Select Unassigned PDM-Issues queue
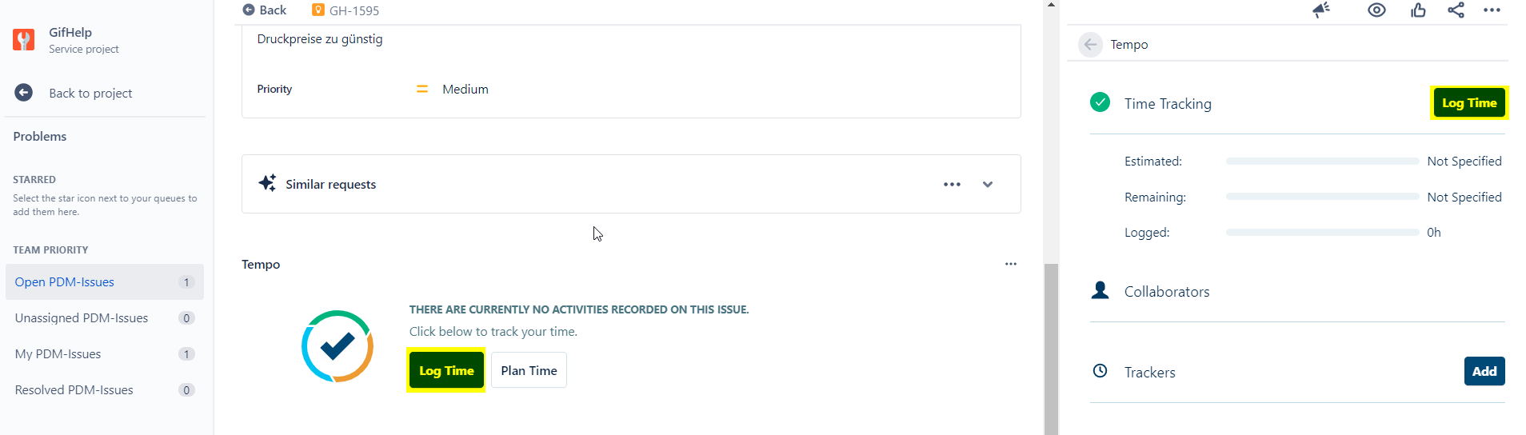Image resolution: width=1526 pixels, height=435 pixels. point(82,318)
